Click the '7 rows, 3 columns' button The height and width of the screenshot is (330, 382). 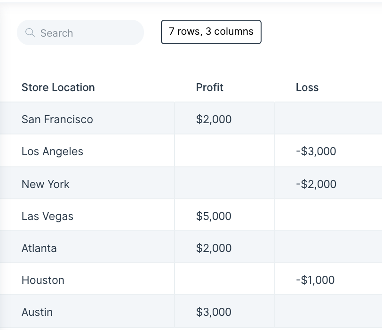pos(211,32)
